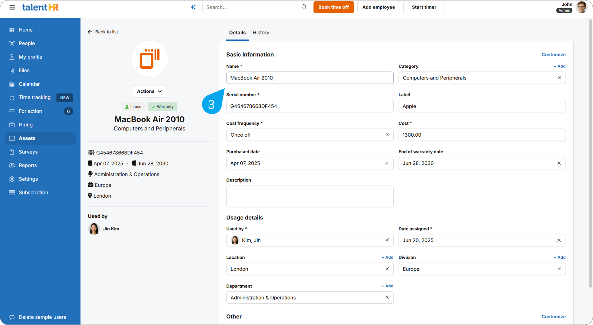Click the My profile person icon
The image size is (593, 325).
(x=12, y=57)
